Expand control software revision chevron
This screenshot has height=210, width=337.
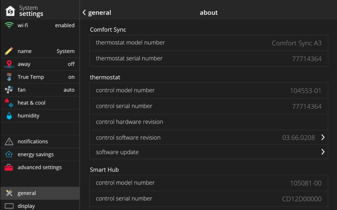point(323,137)
